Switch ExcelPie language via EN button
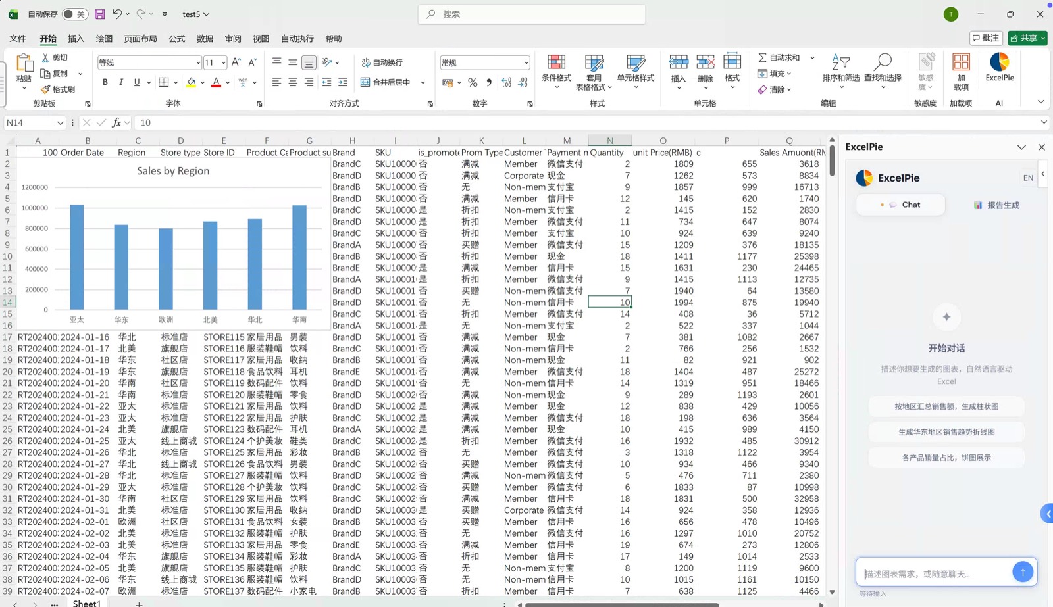The image size is (1053, 607). [1028, 178]
